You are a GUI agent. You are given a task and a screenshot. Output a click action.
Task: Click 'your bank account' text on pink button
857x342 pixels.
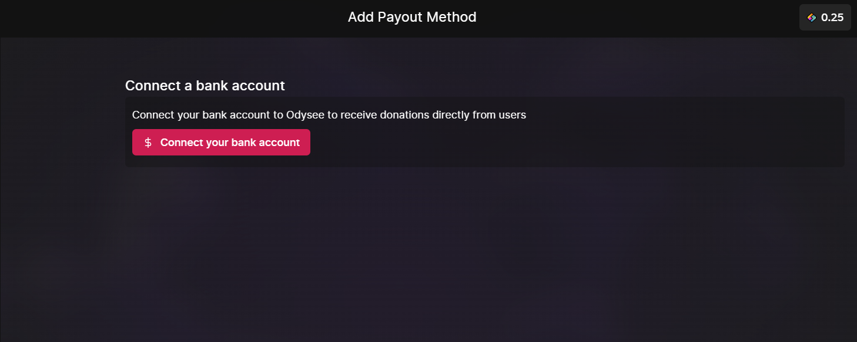tap(253, 143)
